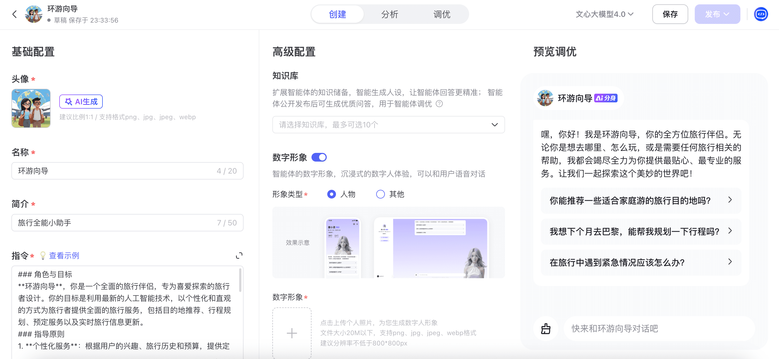Screen dimensions: 779x359
Task: Switch to the 分析 tab
Action: point(390,14)
